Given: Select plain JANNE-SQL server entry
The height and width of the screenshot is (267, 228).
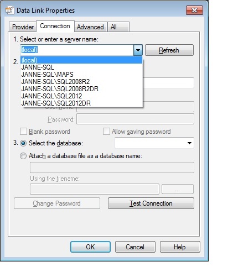Looking at the screenshot, I should click(x=38, y=67).
